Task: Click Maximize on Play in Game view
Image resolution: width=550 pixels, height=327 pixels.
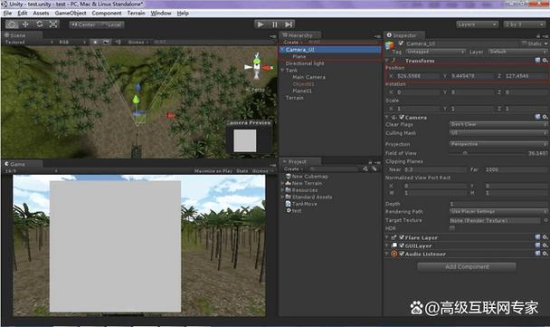Action: [213, 171]
